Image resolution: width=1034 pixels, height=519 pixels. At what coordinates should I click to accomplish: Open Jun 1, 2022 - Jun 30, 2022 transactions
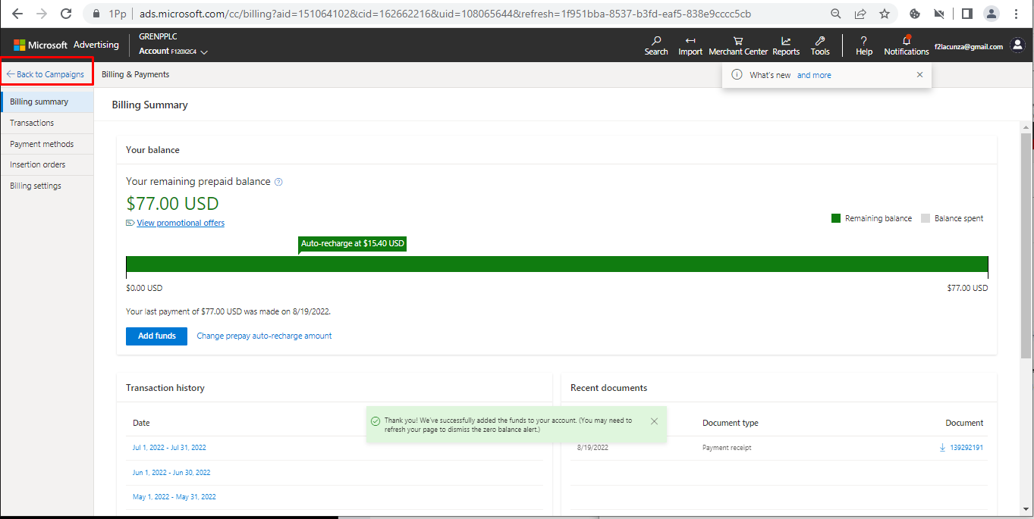[171, 472]
